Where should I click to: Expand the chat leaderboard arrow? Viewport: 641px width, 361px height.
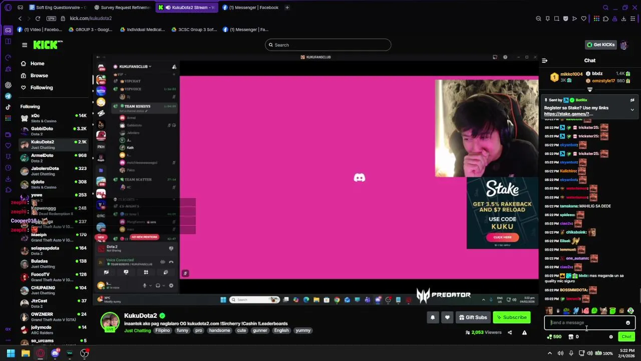[589, 90]
